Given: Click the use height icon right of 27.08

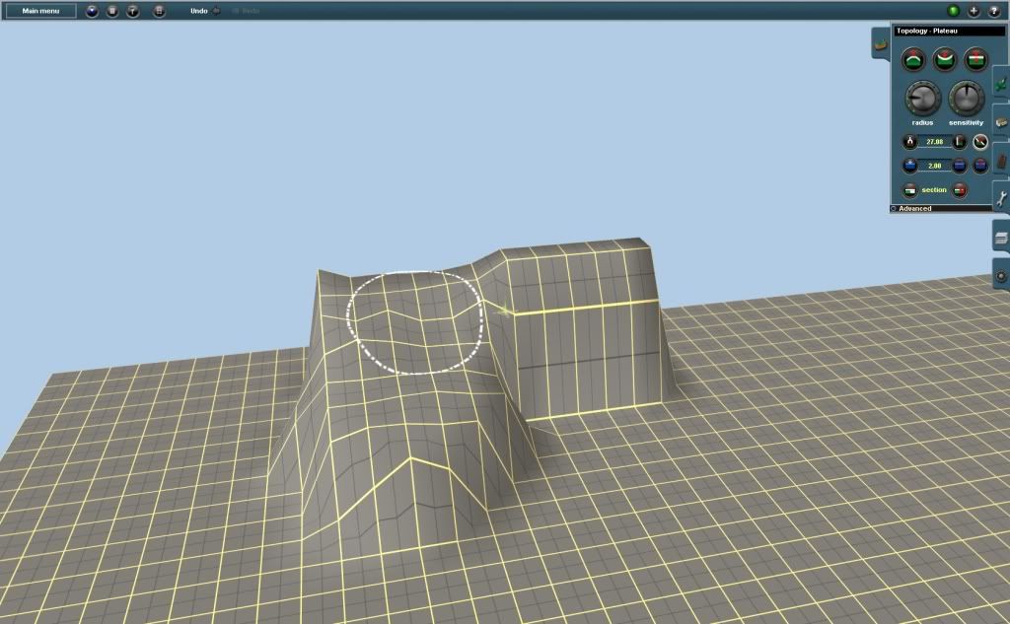Looking at the screenshot, I should coord(960,142).
